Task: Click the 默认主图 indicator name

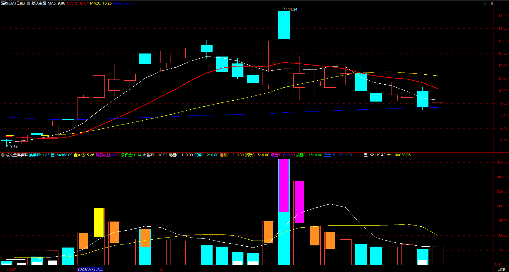Action: point(39,3)
